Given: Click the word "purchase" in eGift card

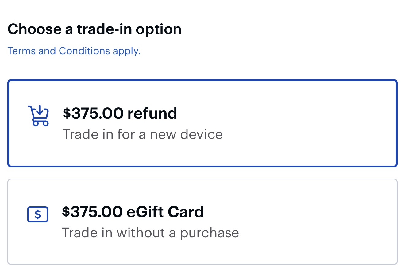Looking at the screenshot, I should click(209, 233).
